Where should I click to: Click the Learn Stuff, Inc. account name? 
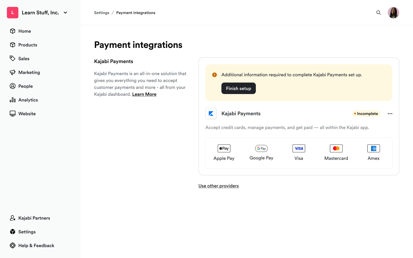tap(40, 13)
